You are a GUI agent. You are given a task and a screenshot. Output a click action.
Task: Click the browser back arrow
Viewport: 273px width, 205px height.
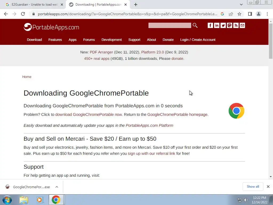point(6,14)
